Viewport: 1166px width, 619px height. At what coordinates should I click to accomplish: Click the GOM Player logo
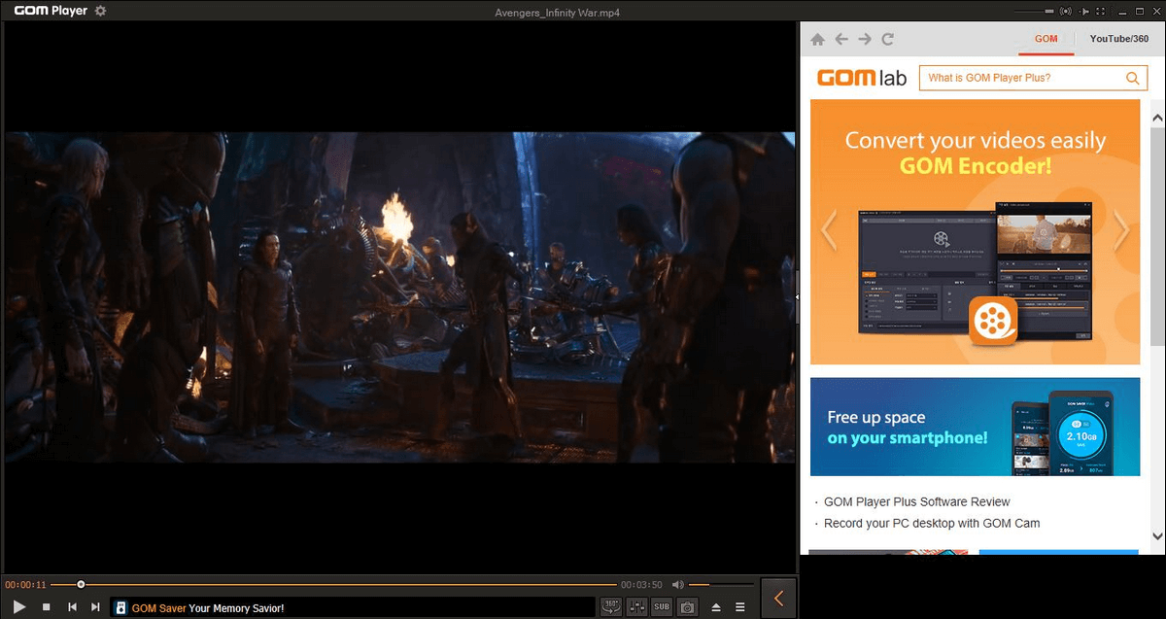click(x=51, y=11)
